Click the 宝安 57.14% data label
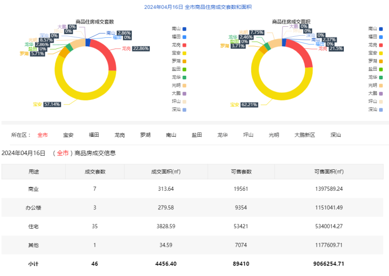The image size is (389, 276). click(52, 104)
